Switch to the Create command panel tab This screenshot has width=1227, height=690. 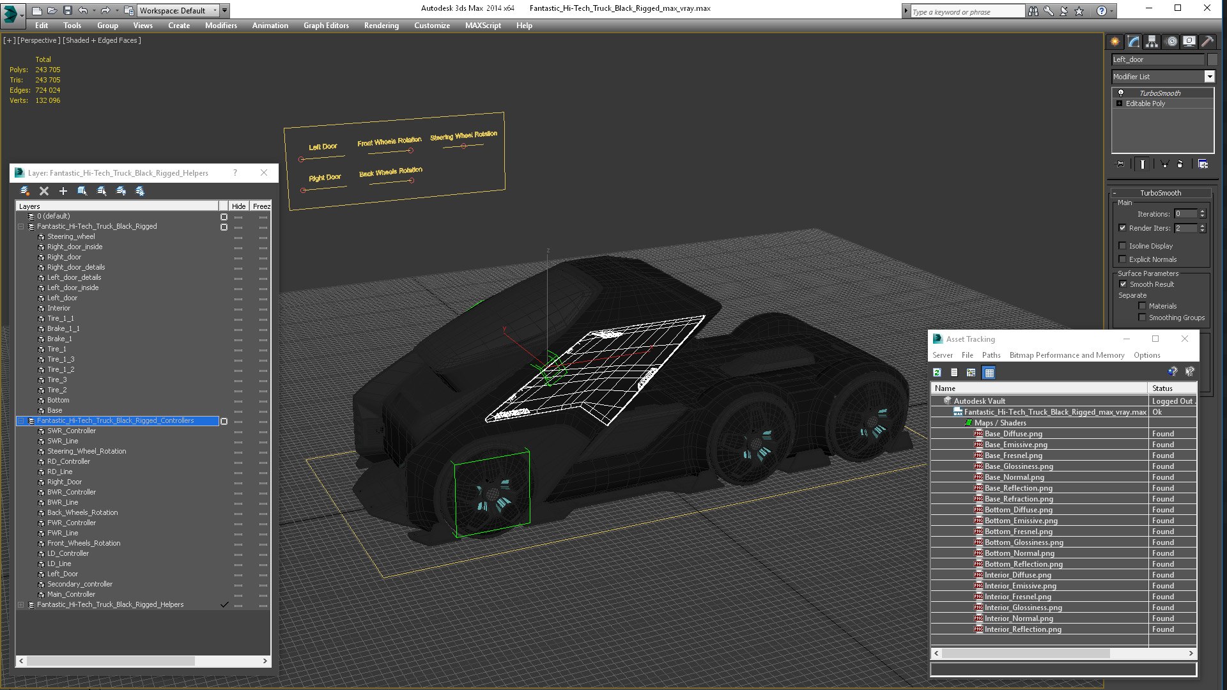click(x=1115, y=42)
